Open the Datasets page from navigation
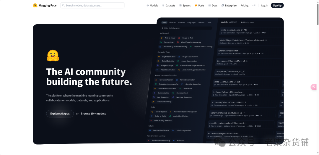319x155 pixels. 169,6
